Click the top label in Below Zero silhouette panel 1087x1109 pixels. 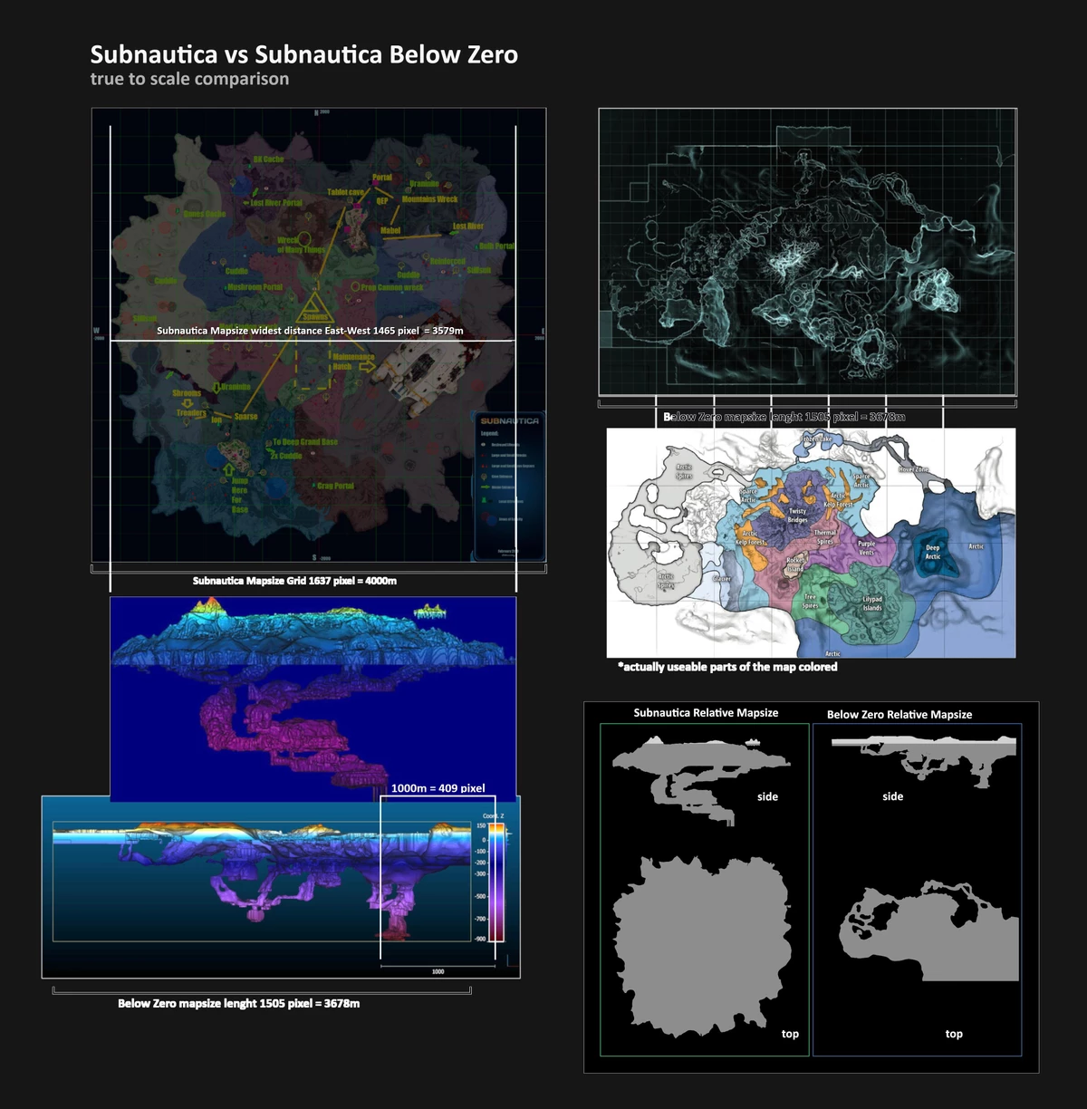click(954, 1034)
